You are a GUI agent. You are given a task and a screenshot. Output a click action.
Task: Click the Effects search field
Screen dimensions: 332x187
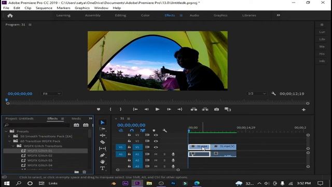click(x=37, y=125)
